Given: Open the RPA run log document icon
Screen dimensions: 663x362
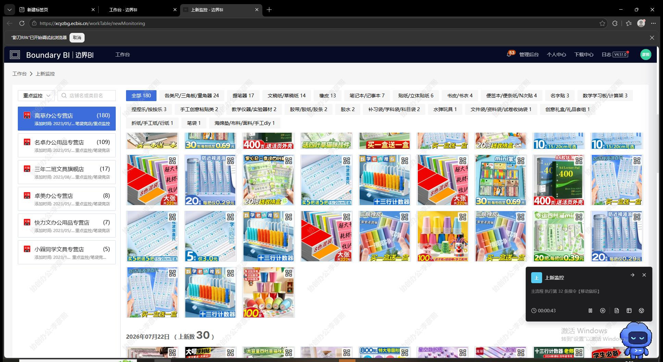Looking at the screenshot, I should [617, 311].
